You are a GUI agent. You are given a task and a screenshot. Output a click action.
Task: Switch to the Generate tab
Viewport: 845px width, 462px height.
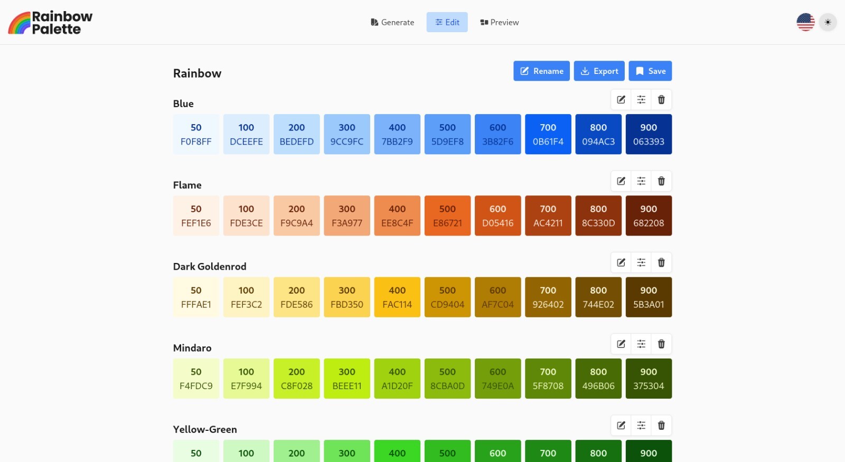(392, 22)
